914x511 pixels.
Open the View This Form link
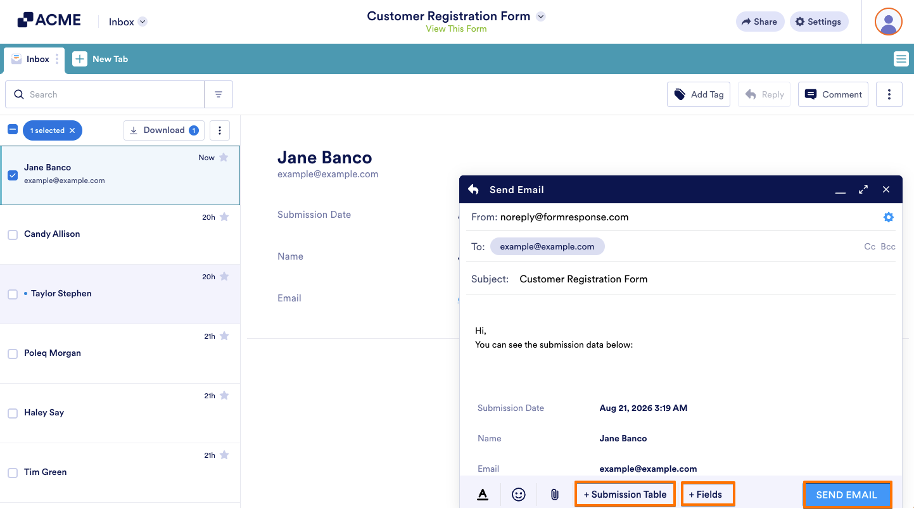tap(456, 28)
